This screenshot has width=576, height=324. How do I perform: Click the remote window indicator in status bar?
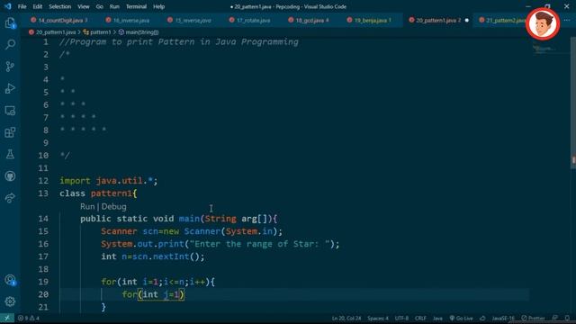[x=7, y=318]
